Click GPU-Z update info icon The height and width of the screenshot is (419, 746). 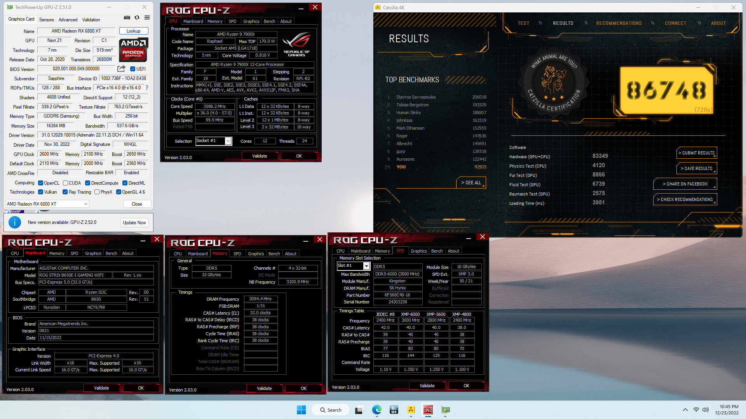coord(15,222)
